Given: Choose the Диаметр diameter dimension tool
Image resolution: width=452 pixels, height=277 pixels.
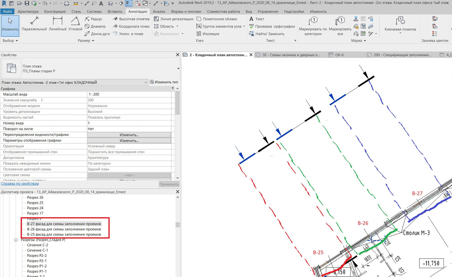Looking at the screenshot, I should (95, 26).
